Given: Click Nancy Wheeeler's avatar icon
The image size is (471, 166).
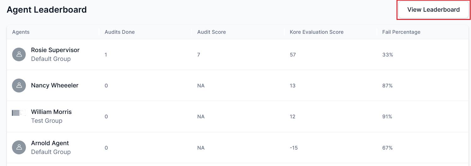Looking at the screenshot, I should point(19,86).
